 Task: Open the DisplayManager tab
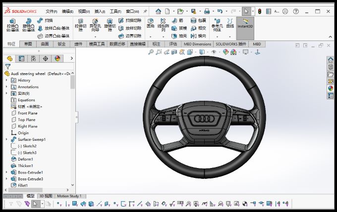57,58
